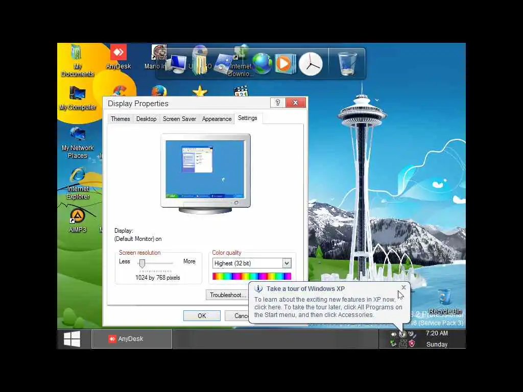Click the AnyDesk taskbar button
This screenshot has width=523, height=392.
pyautogui.click(x=132, y=339)
